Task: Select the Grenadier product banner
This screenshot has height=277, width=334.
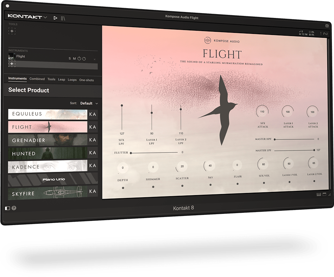Action: (48, 140)
